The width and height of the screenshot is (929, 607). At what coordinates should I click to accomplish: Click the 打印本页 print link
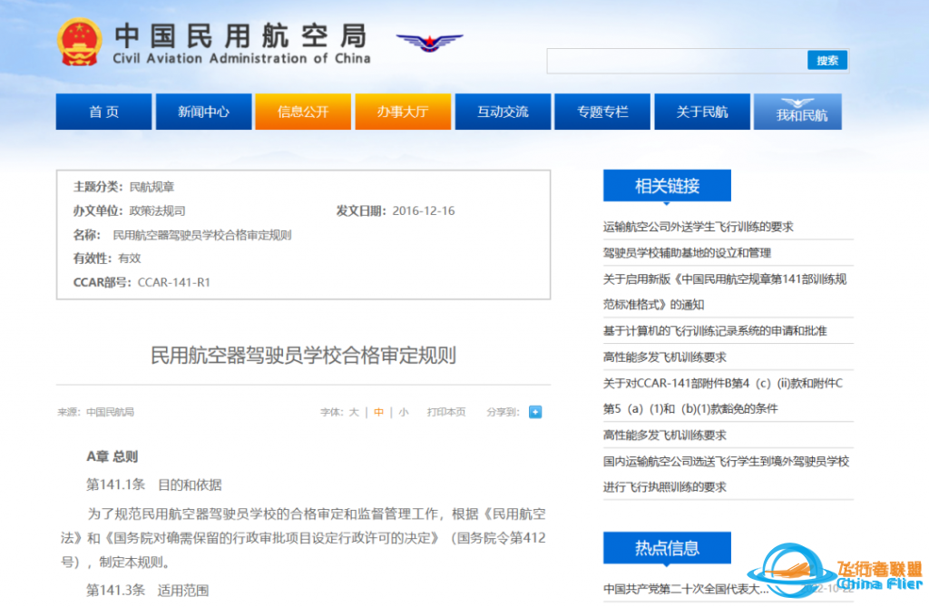(446, 412)
